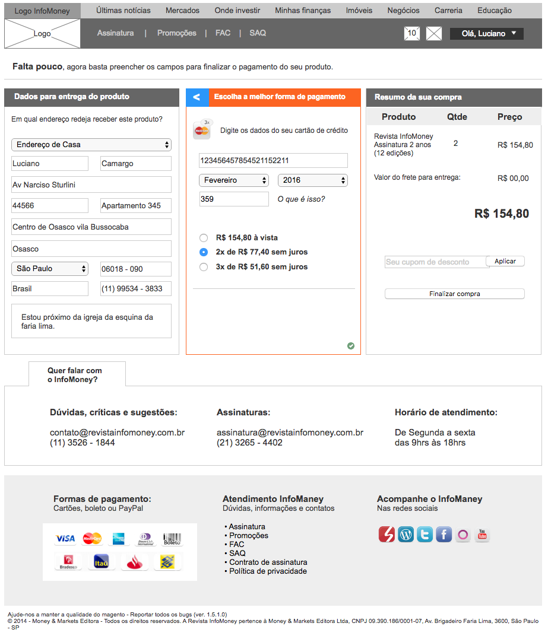Click the Av Narciso Sturlini street field
The image size is (548, 639).
[x=91, y=185]
